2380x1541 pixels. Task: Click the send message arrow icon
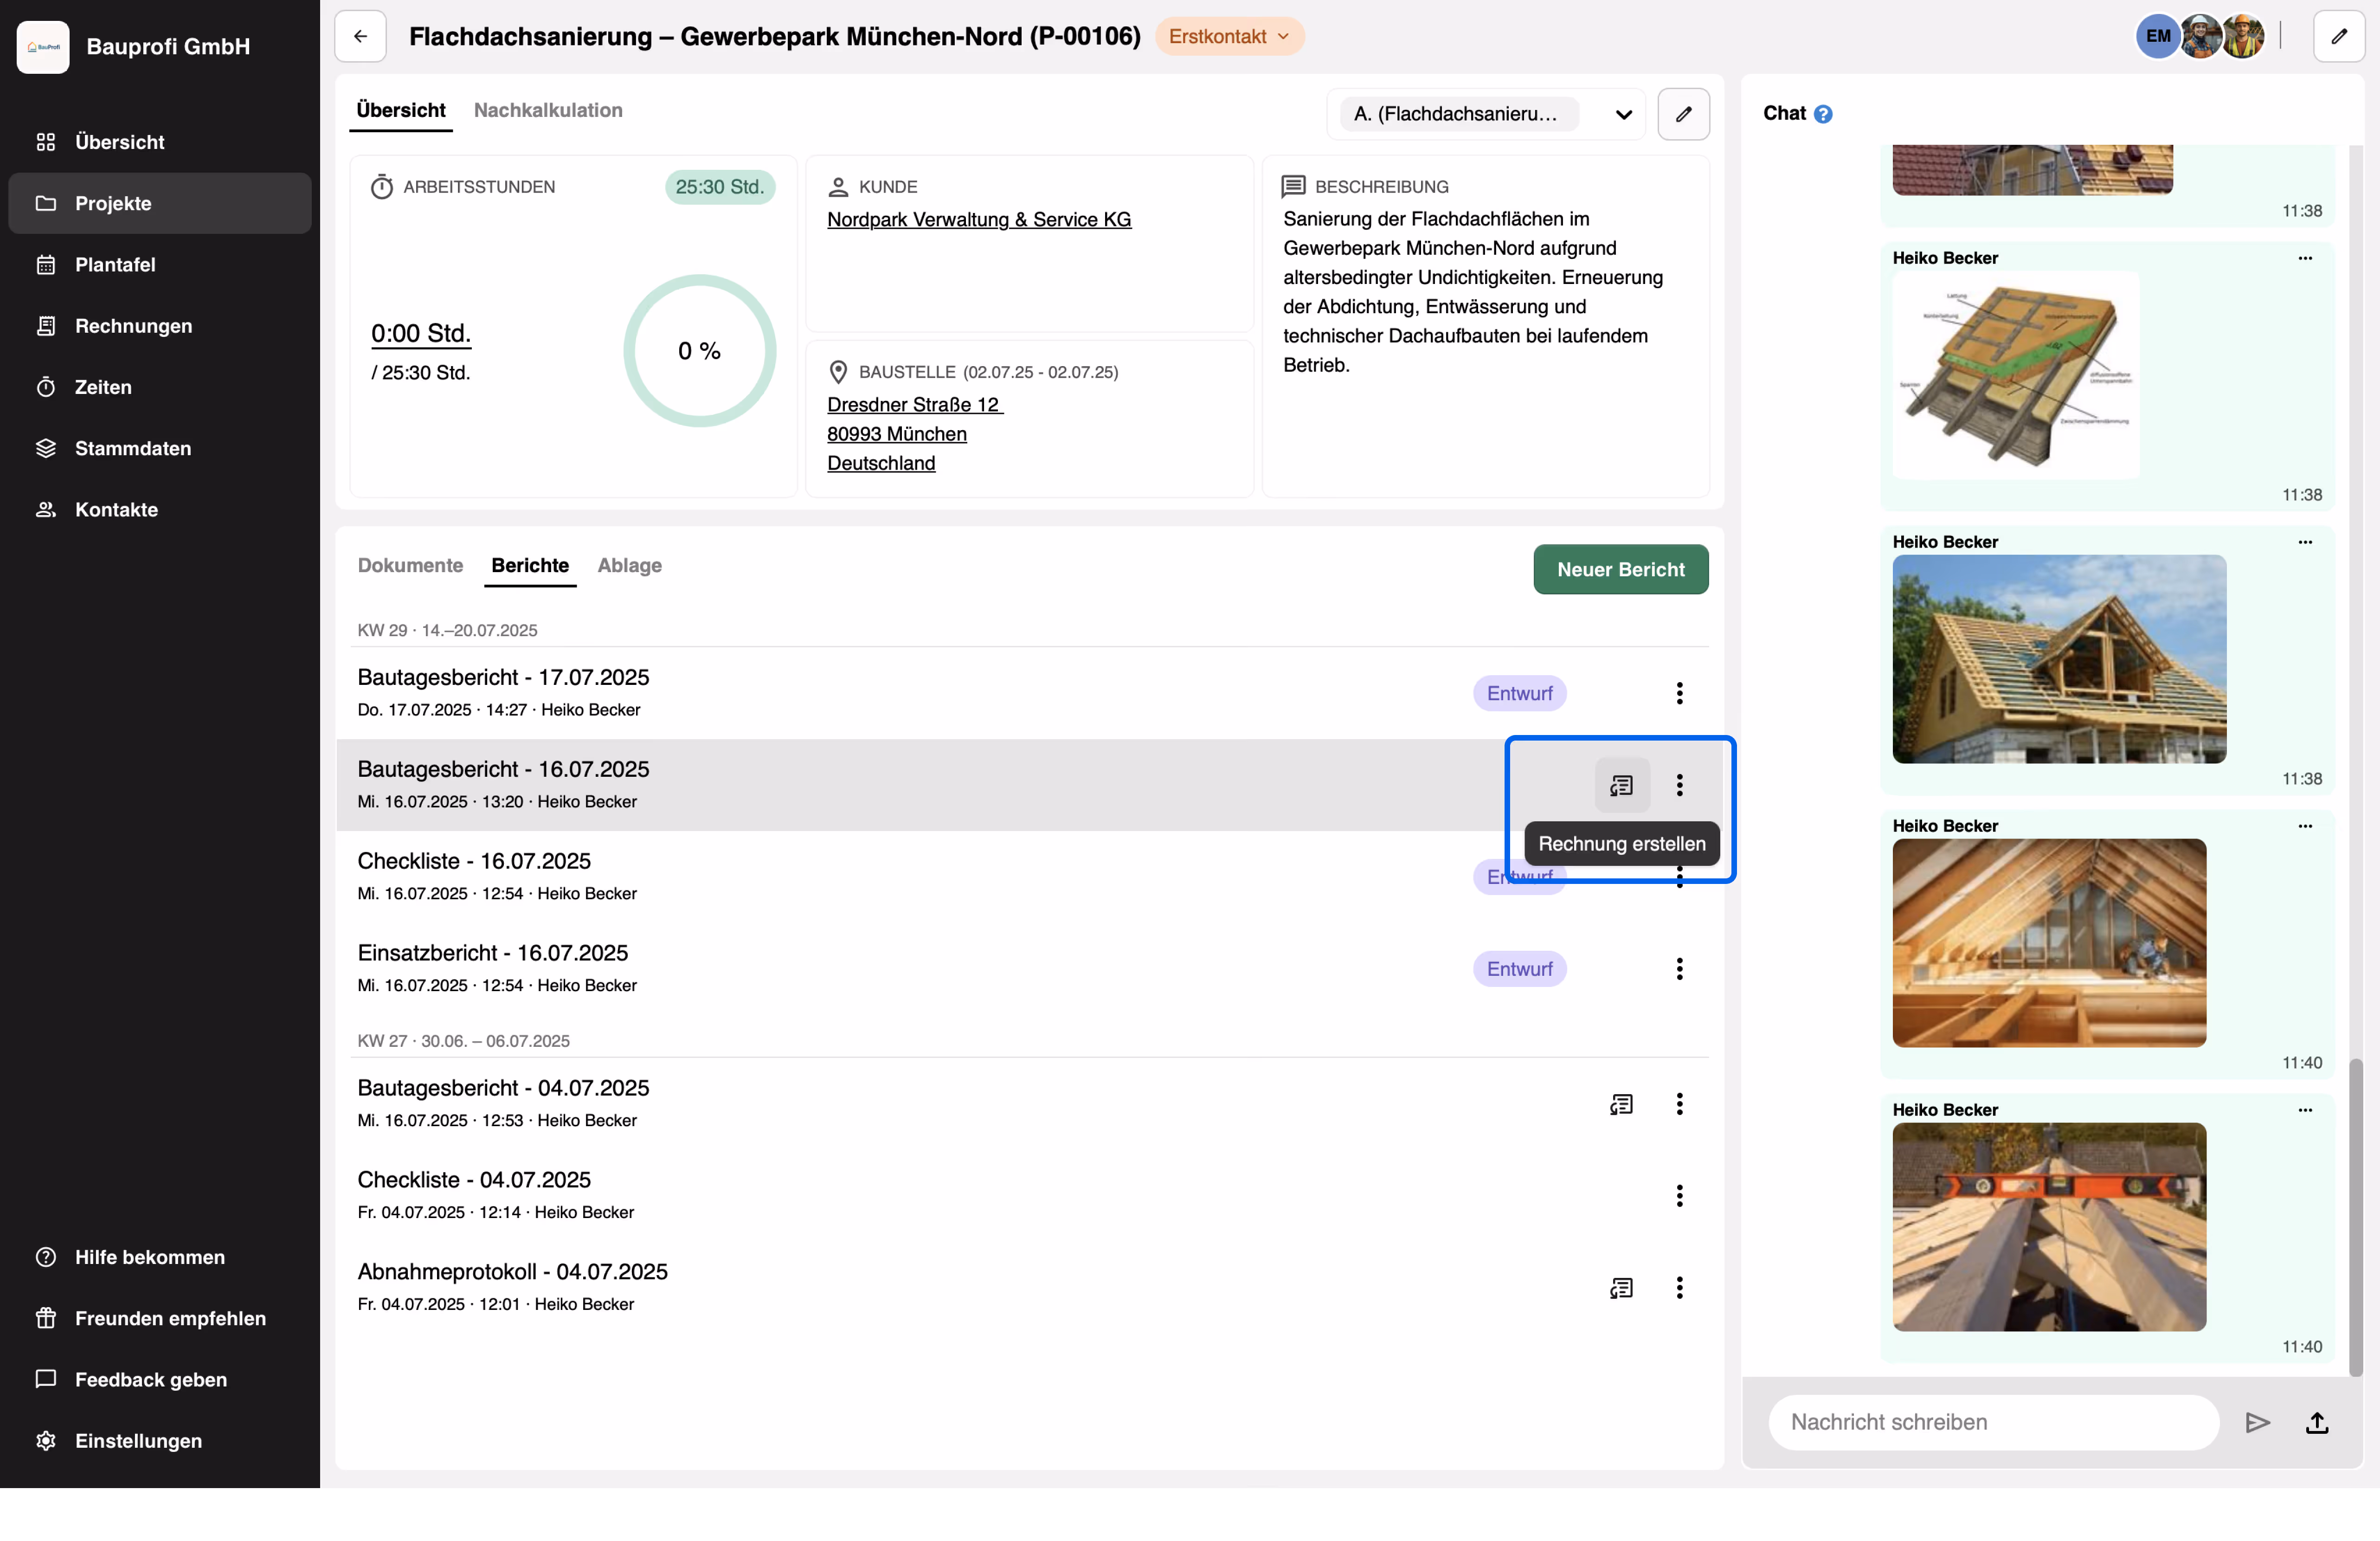(2257, 1422)
